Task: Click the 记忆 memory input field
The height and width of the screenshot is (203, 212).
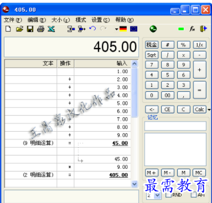Action: (175, 126)
